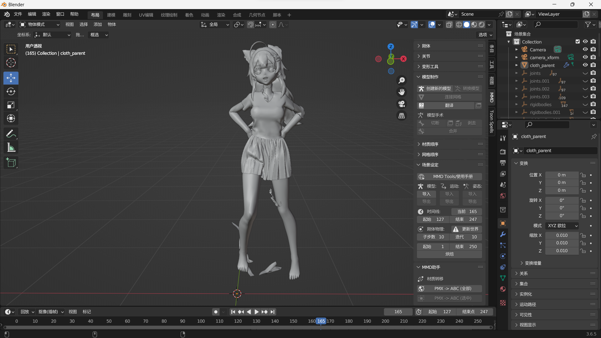Open the Object Data green triangle tab
Screen dimensions: 601x338
tap(503, 278)
